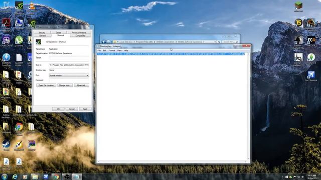This screenshot has width=321, height=180.
Task: Open the VLC media player desktop icon
Action: (32, 5)
